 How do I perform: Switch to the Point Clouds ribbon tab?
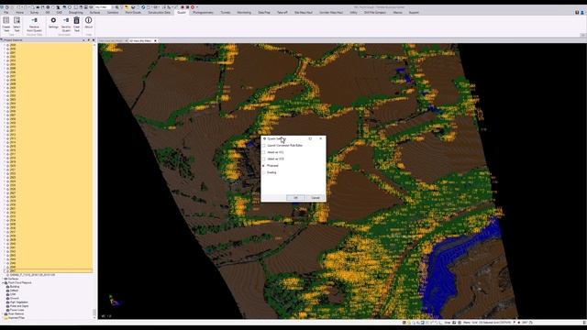[x=133, y=12]
